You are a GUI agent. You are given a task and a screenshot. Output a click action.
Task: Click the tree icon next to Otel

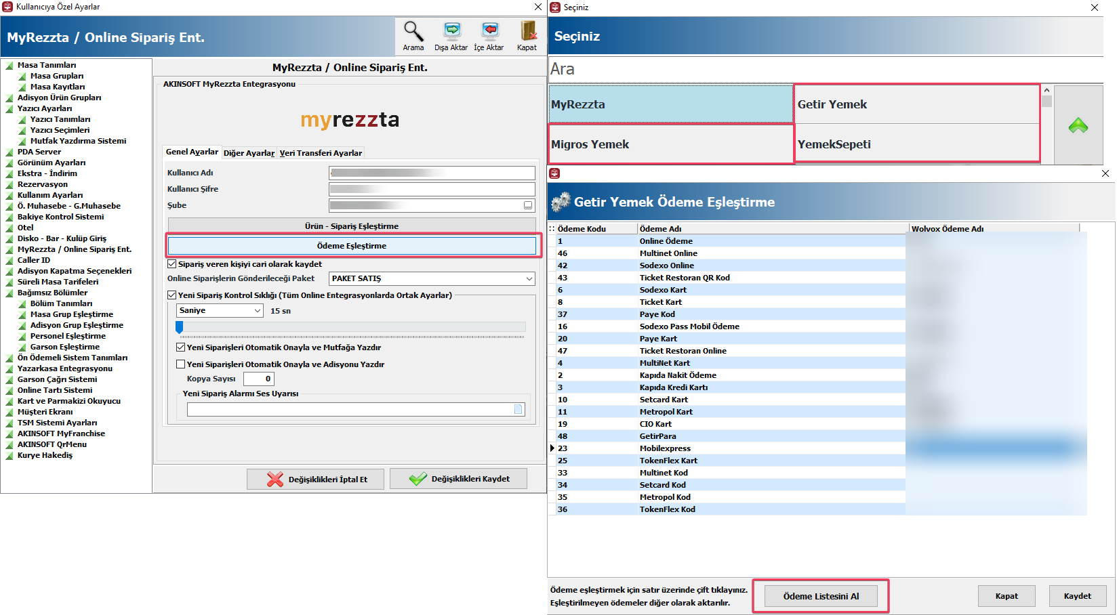click(9, 228)
